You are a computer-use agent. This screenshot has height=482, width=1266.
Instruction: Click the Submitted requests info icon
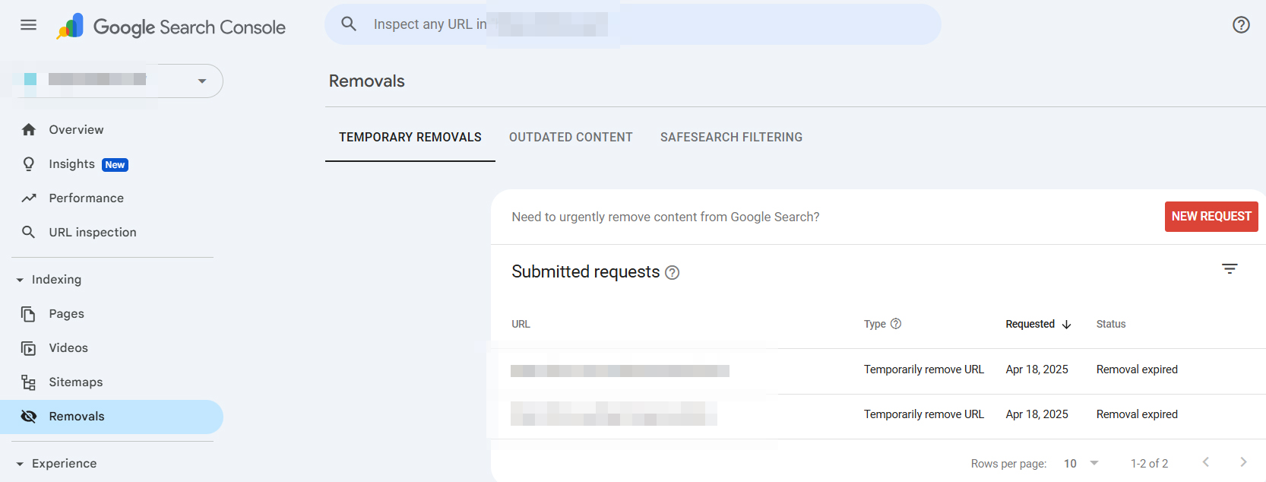coord(672,273)
